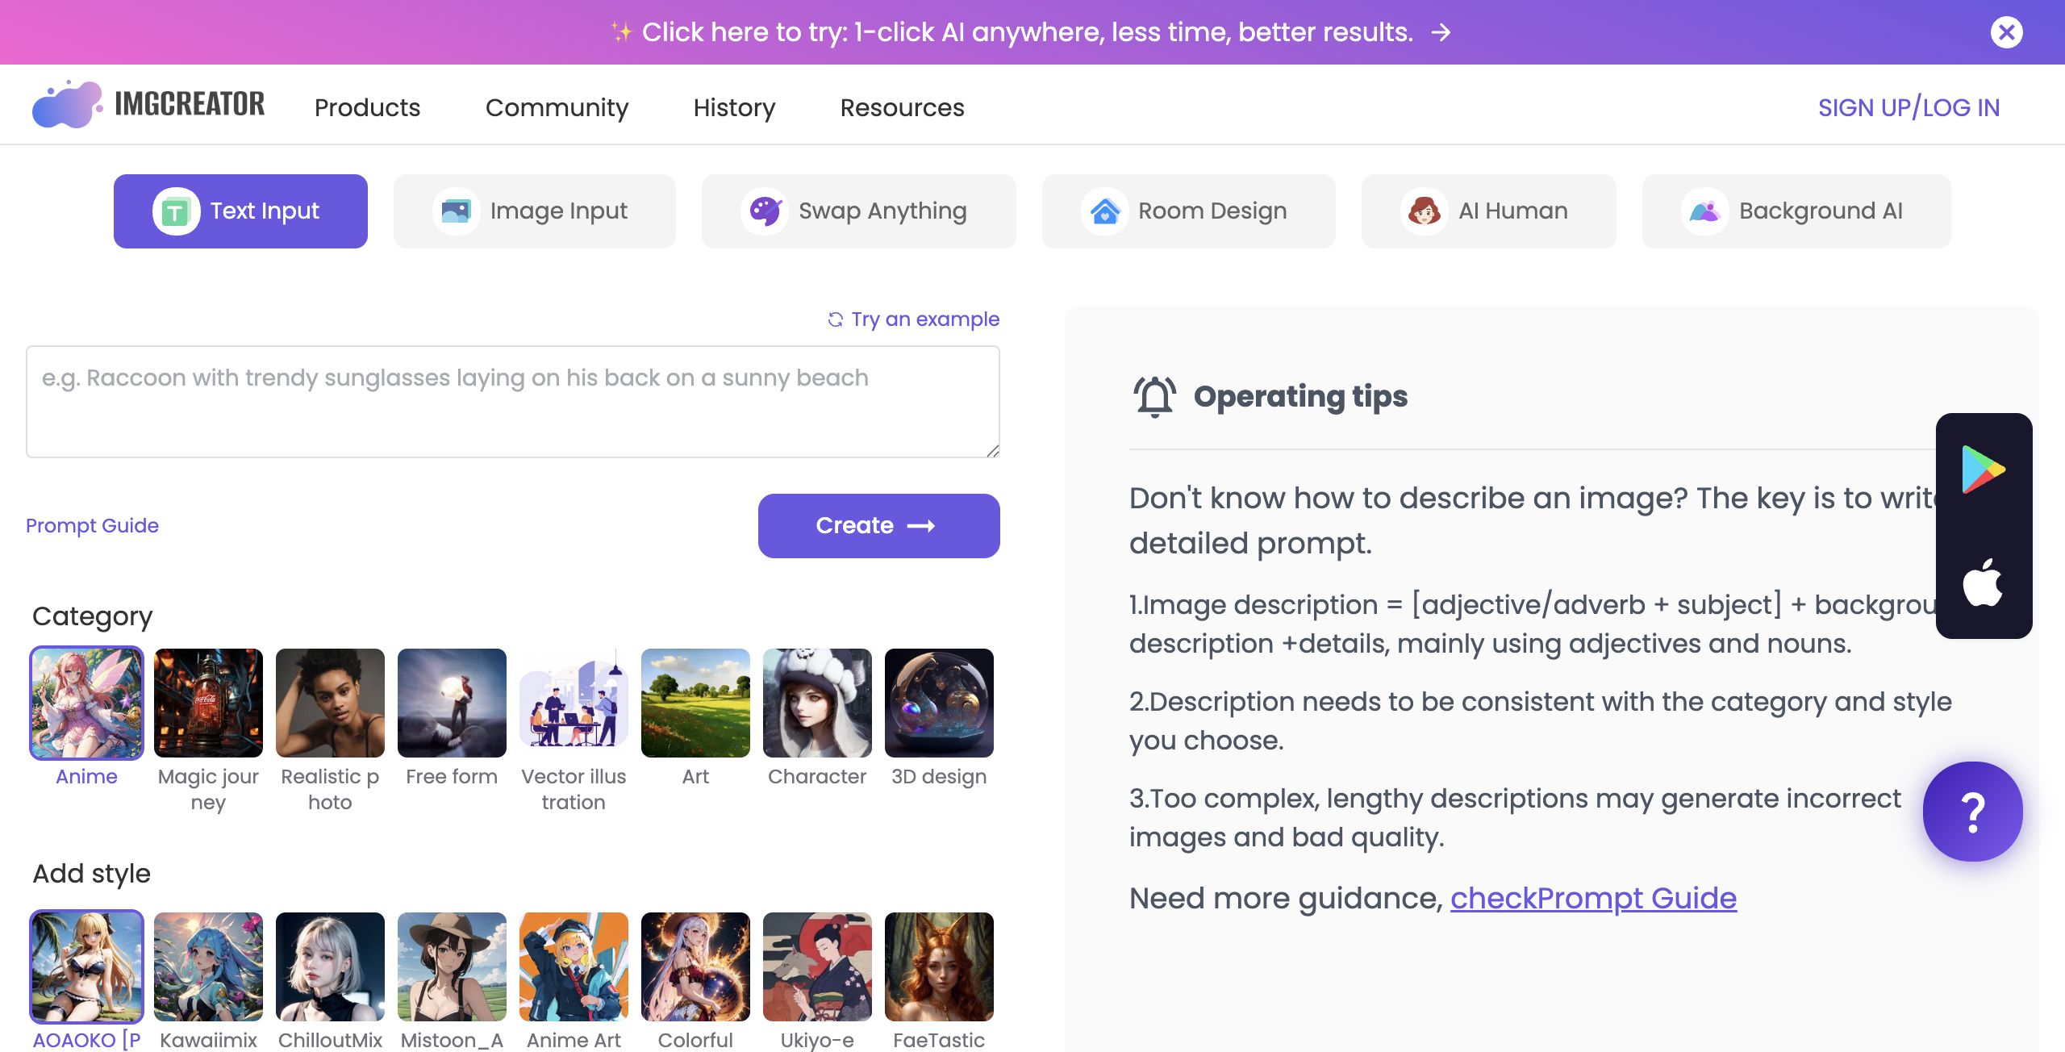Choose the 3D design category thumbnail
This screenshot has width=2065, height=1052.
point(939,703)
